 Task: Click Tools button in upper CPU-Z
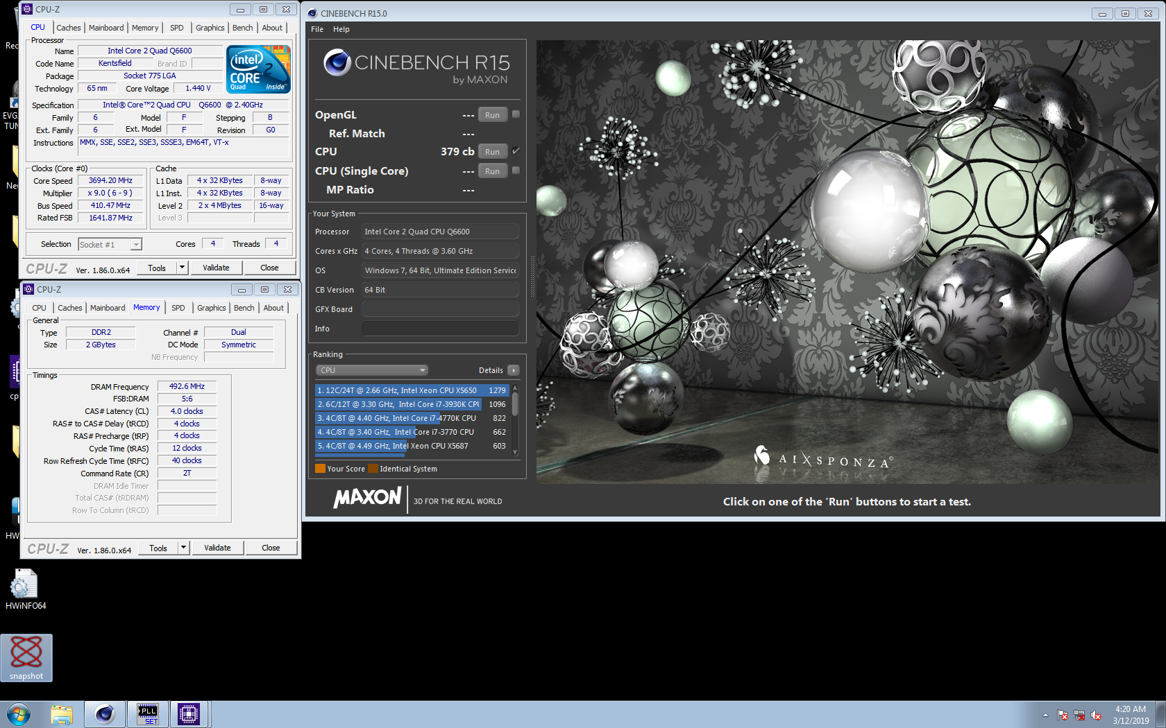[x=157, y=268]
